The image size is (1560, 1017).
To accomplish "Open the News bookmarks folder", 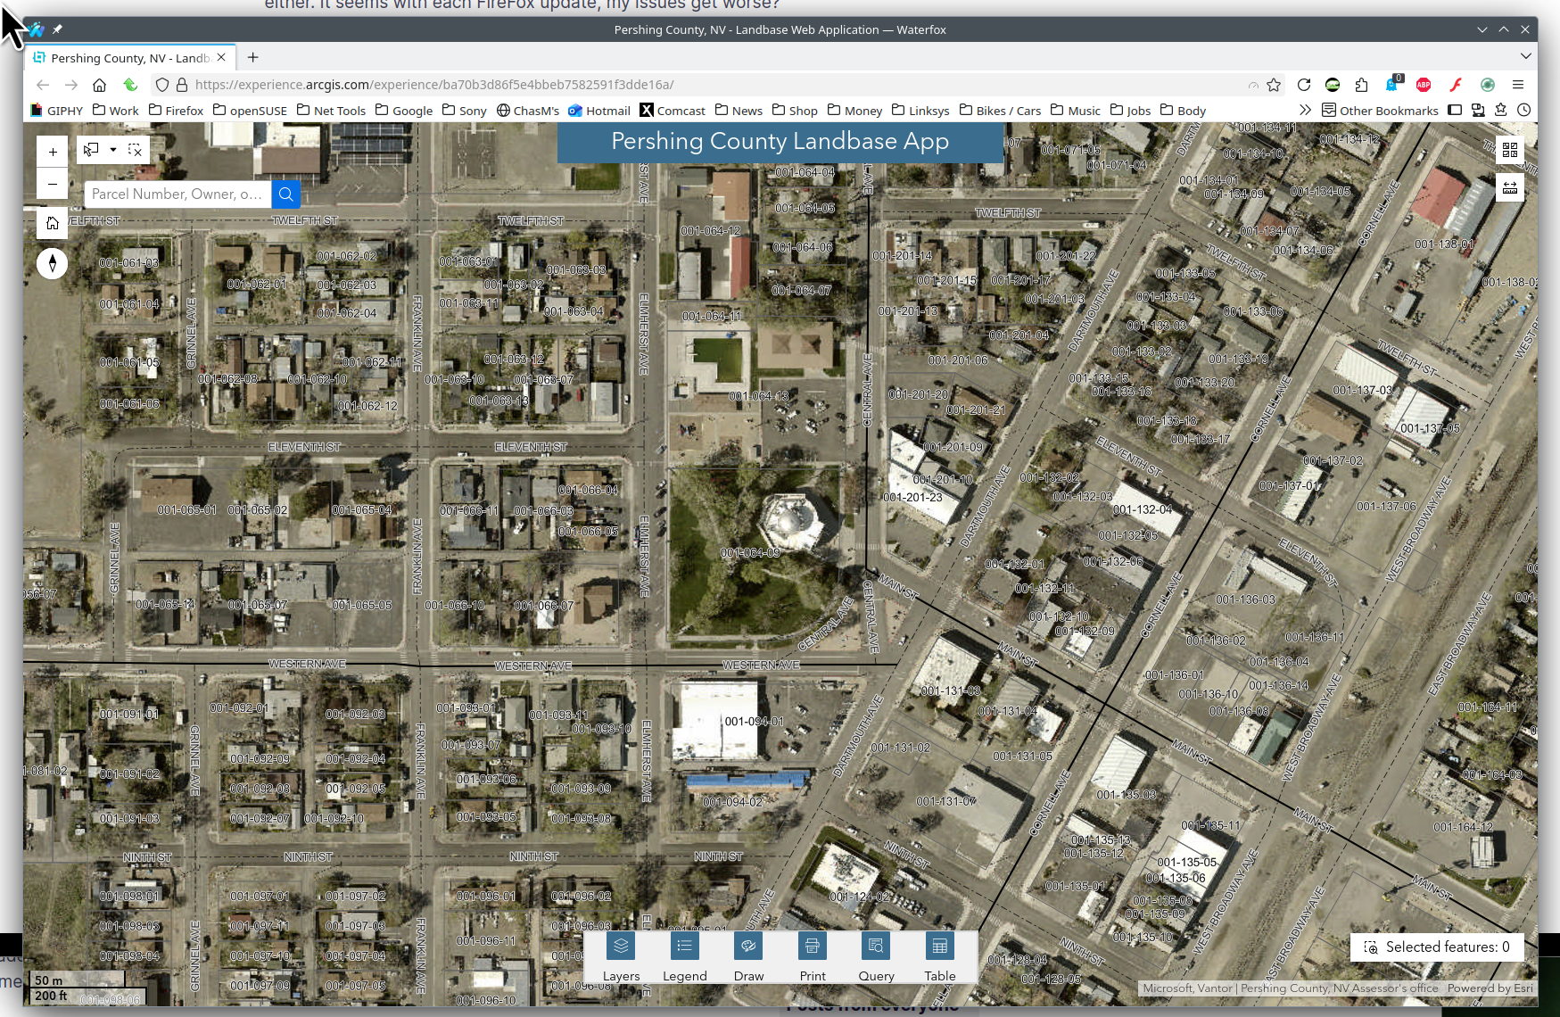I will click(x=739, y=111).
